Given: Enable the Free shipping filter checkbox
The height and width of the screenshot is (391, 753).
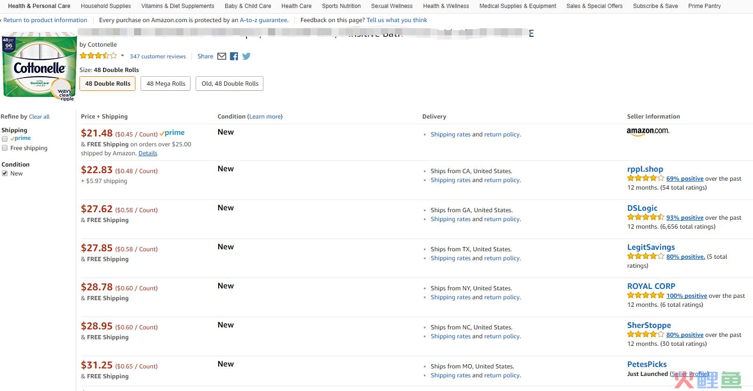Looking at the screenshot, I should pyautogui.click(x=5, y=148).
